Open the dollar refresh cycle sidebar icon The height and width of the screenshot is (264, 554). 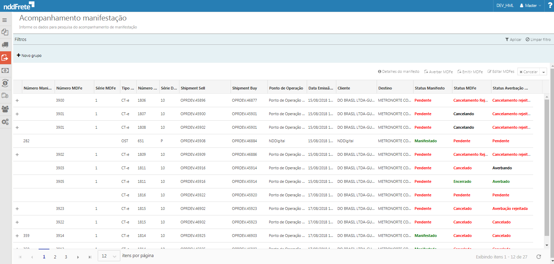point(5,83)
